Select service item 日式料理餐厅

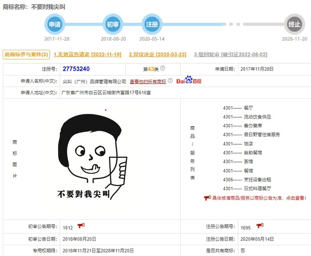257,188
